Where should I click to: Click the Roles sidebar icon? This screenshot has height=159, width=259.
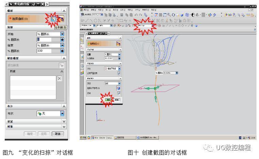82,73
